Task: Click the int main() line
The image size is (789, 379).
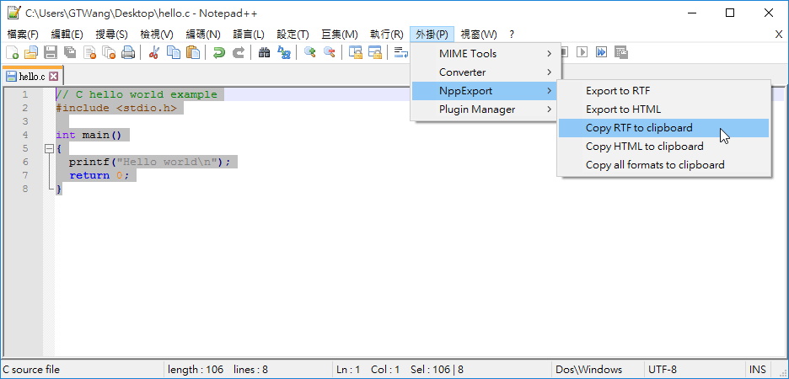Action: (89, 135)
